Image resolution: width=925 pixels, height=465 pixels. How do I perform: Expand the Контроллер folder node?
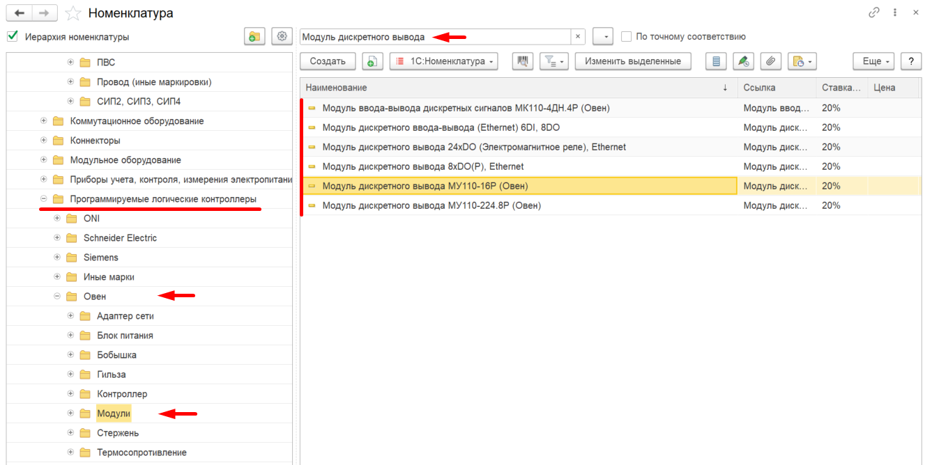point(70,394)
